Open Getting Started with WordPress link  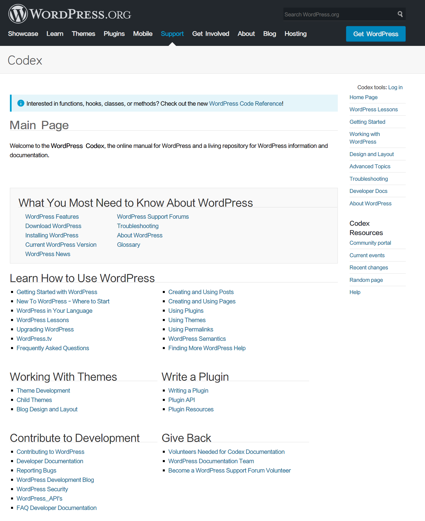tap(57, 292)
